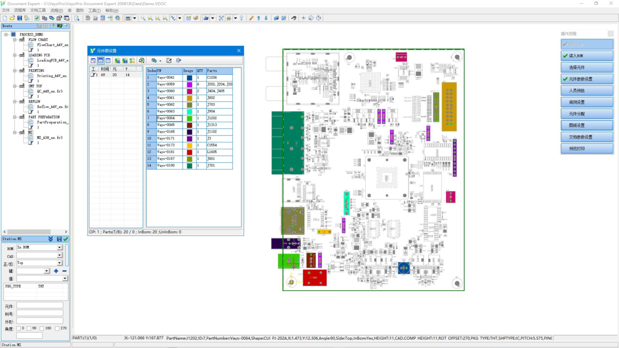Image resolution: width=619 pixels, height=348 pixels.
Task: Check the 90 degree angle checkbox
Action: 30,328
